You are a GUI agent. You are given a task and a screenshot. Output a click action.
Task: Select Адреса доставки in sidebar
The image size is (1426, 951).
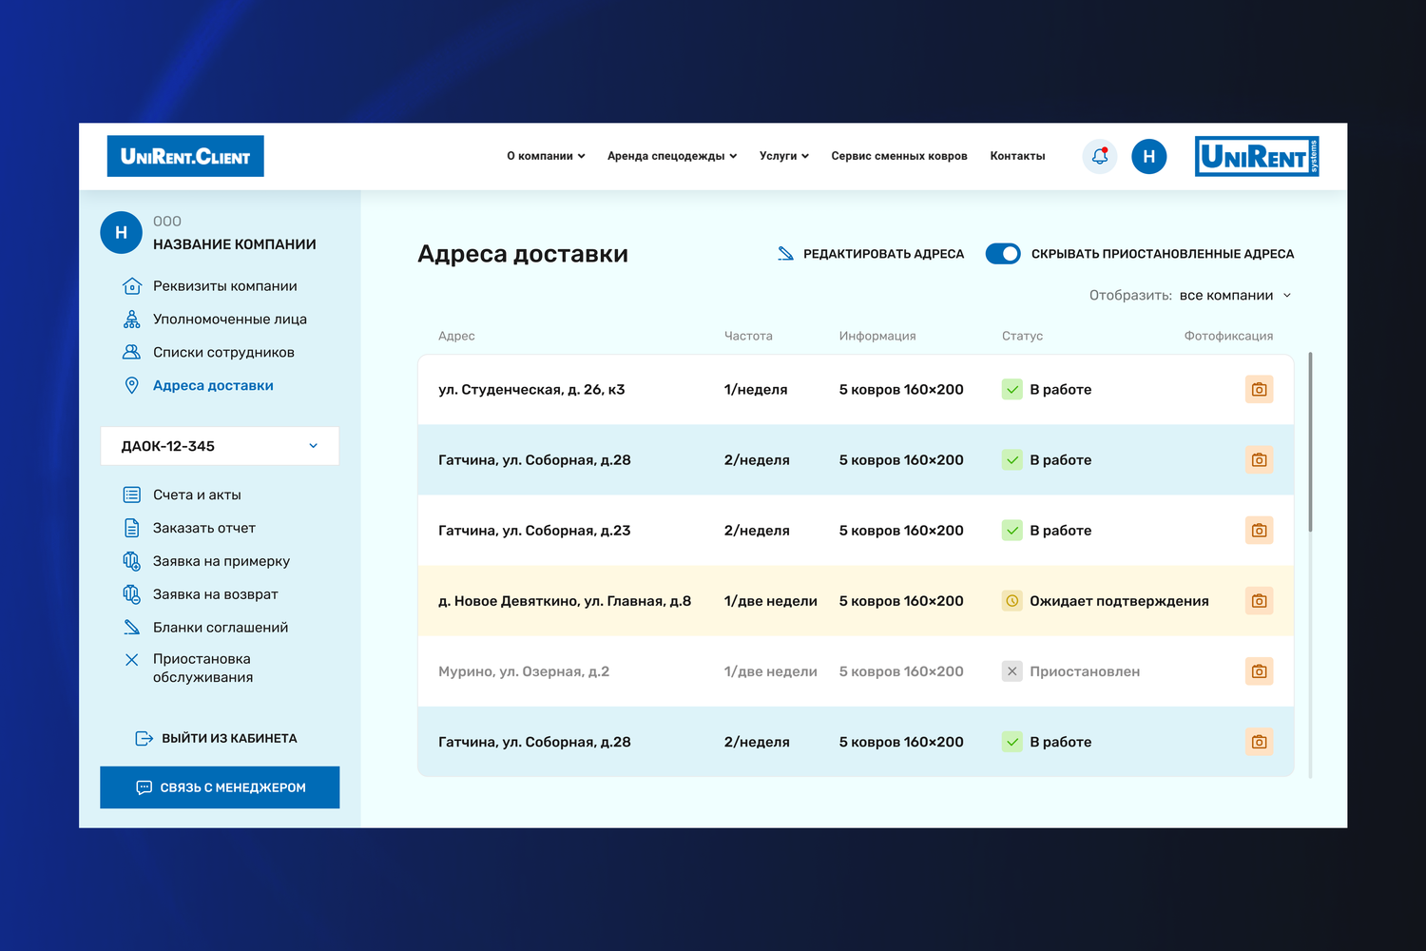tap(213, 385)
